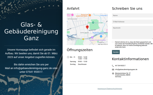Click the directions icon beside the address
The image size is (153, 95).
pyautogui.click(x=113, y=73)
